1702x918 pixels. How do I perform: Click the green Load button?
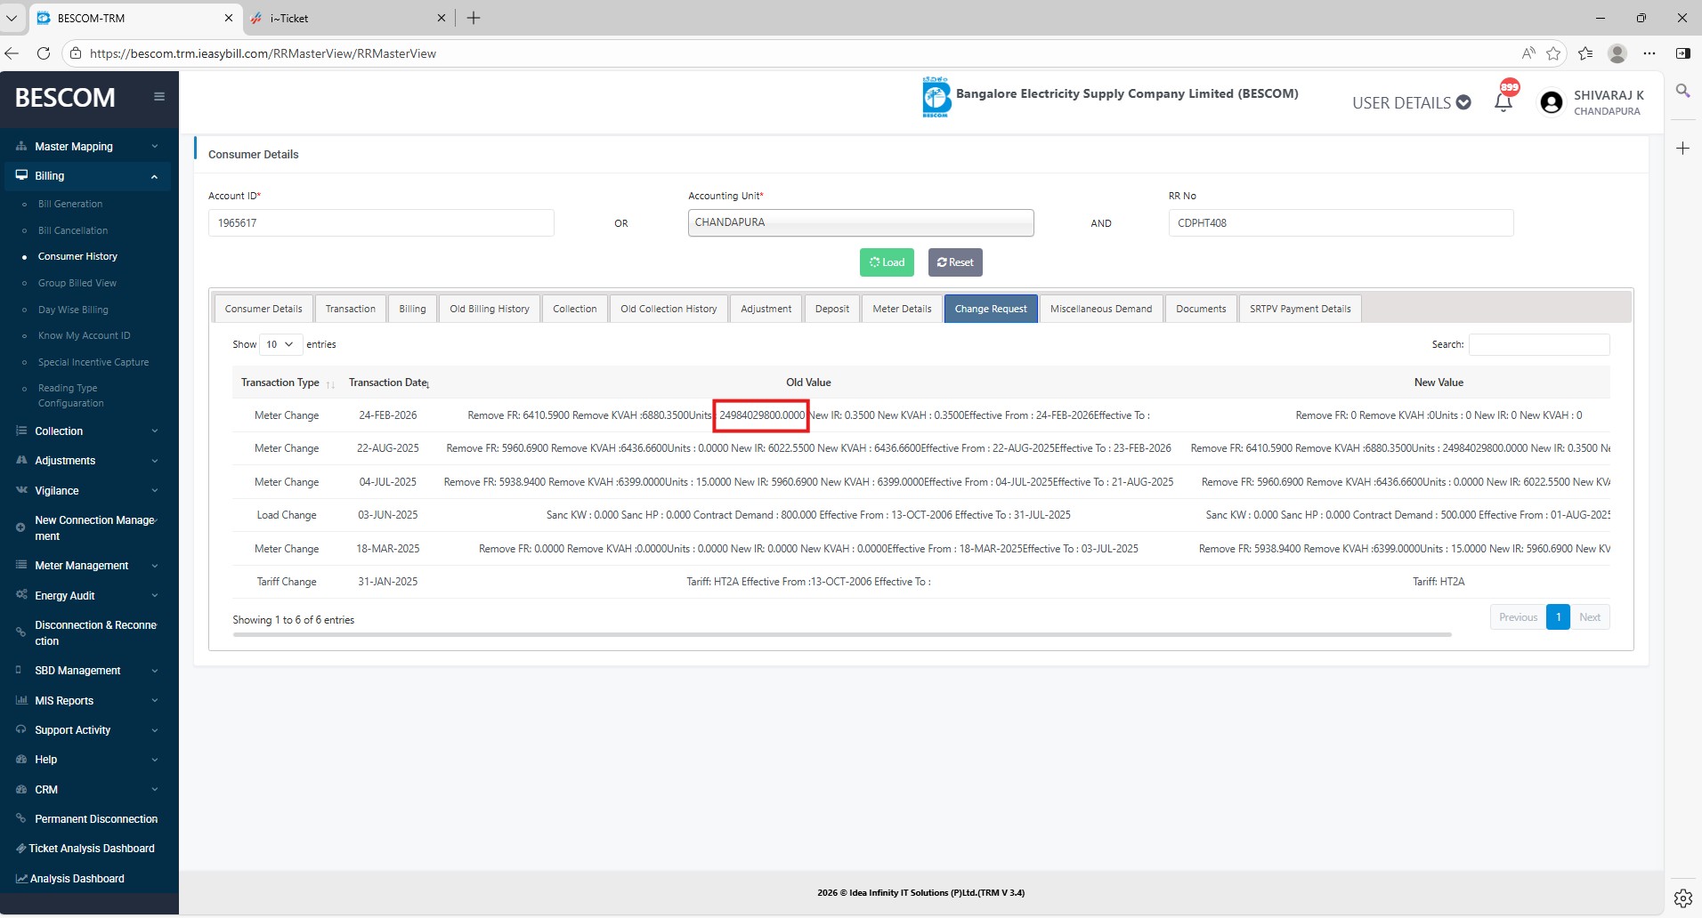tap(887, 262)
